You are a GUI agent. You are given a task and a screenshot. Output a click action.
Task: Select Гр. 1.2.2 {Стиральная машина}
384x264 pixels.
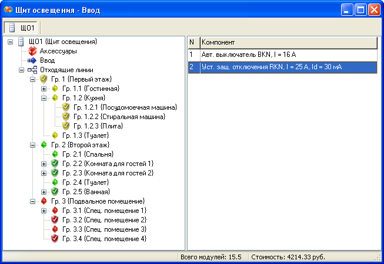tap(119, 117)
